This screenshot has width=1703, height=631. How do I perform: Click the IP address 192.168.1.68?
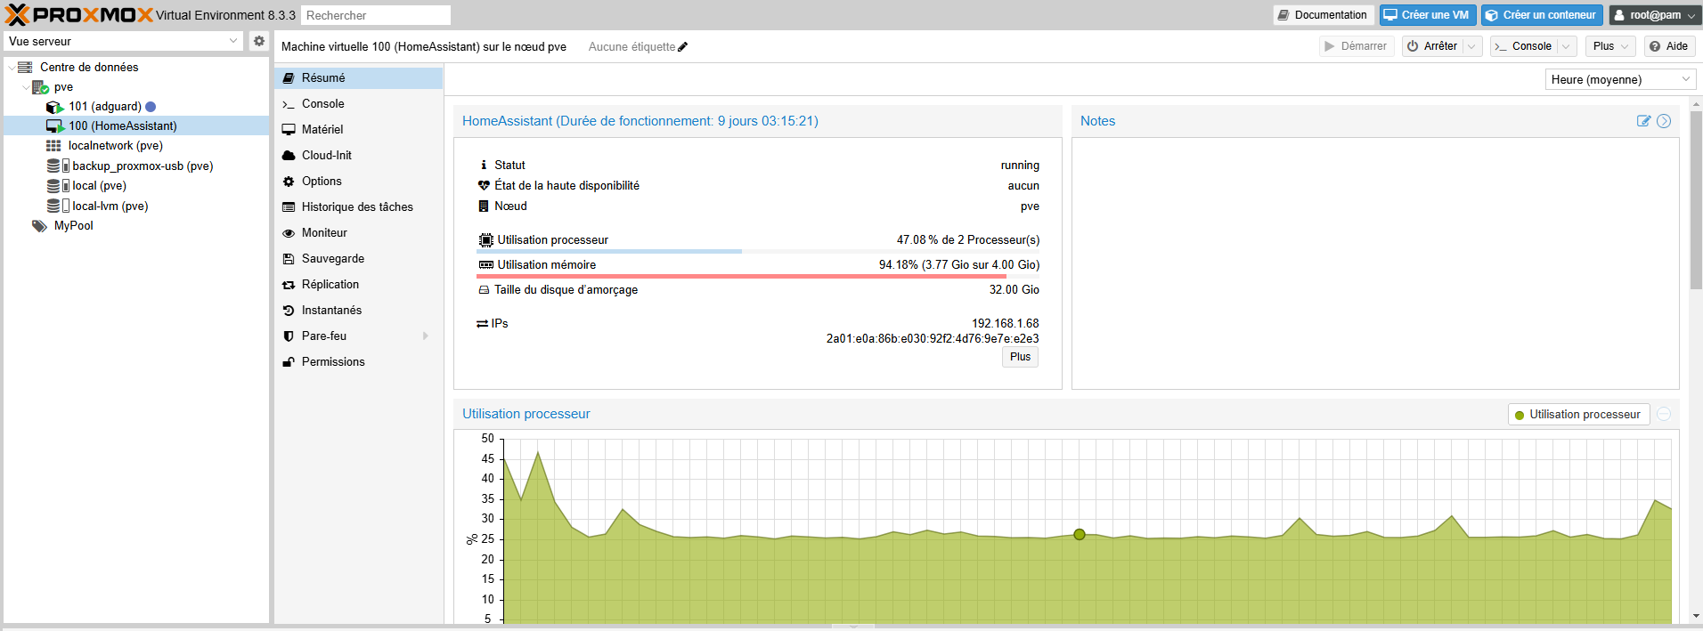1005,324
